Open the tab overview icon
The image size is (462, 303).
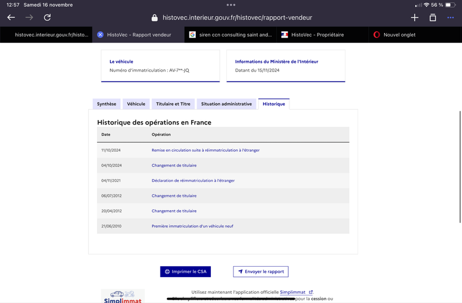pyautogui.click(x=433, y=18)
